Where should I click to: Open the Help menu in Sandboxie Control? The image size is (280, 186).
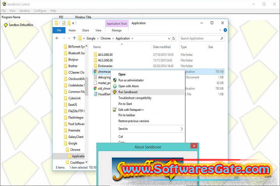[x=53, y=11]
